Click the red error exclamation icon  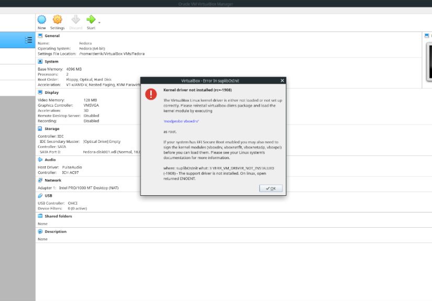151,94
